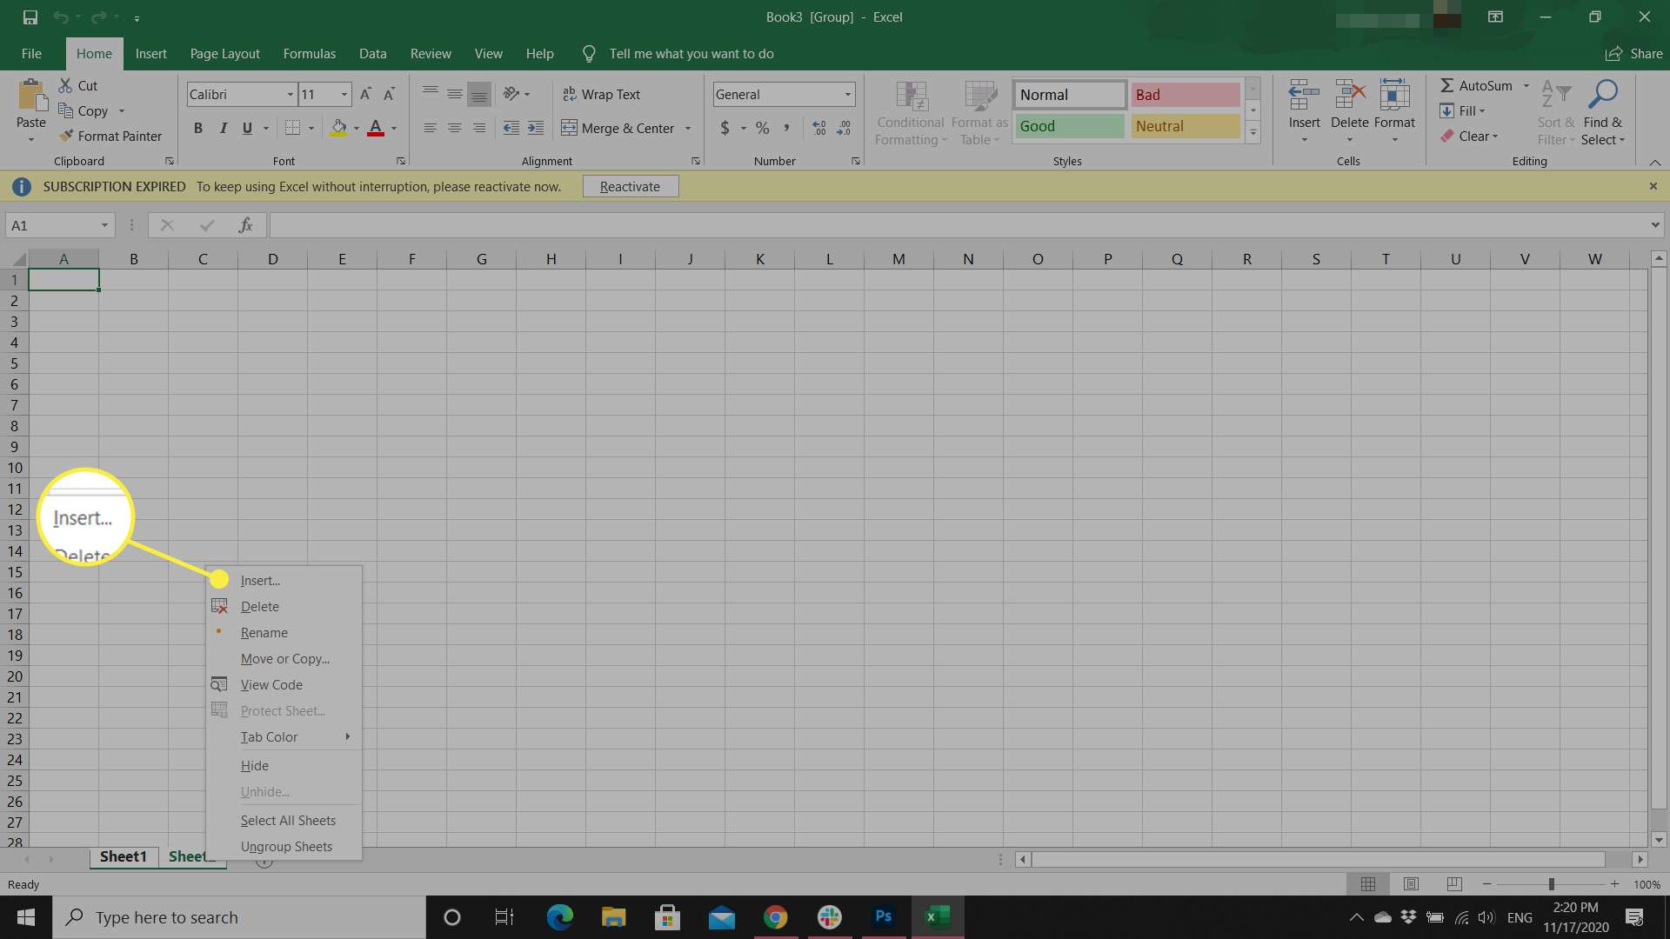Expand the Font Size dropdown 11
Screen dimensions: 1670x939
[x=344, y=94]
